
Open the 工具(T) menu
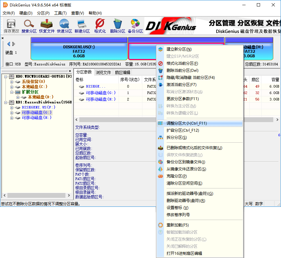click(x=60, y=13)
